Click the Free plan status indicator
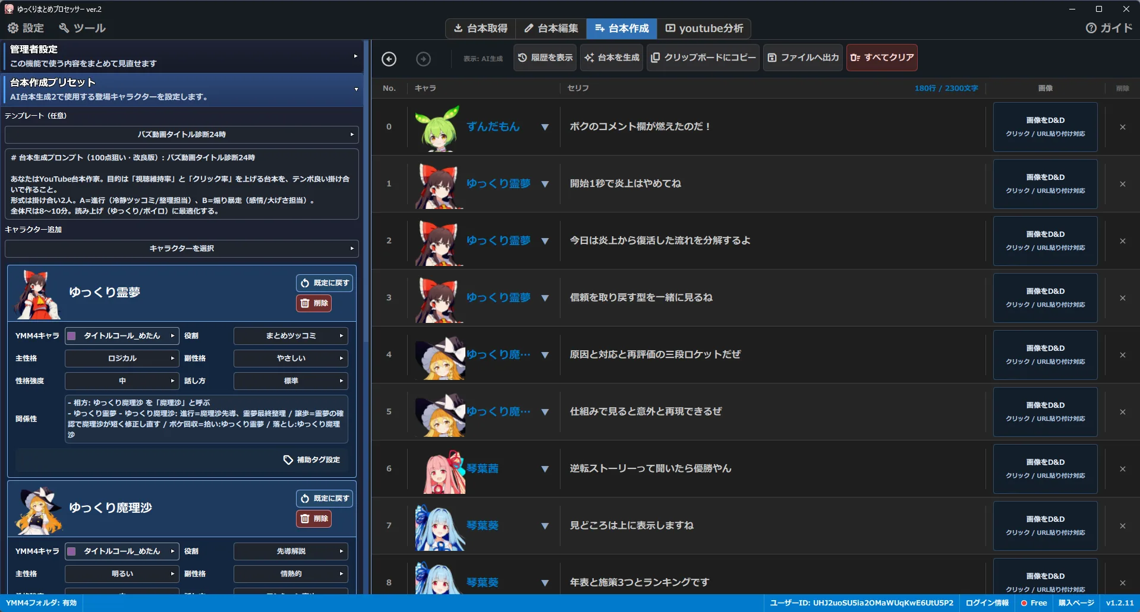Viewport: 1140px width, 612px height. (1034, 603)
